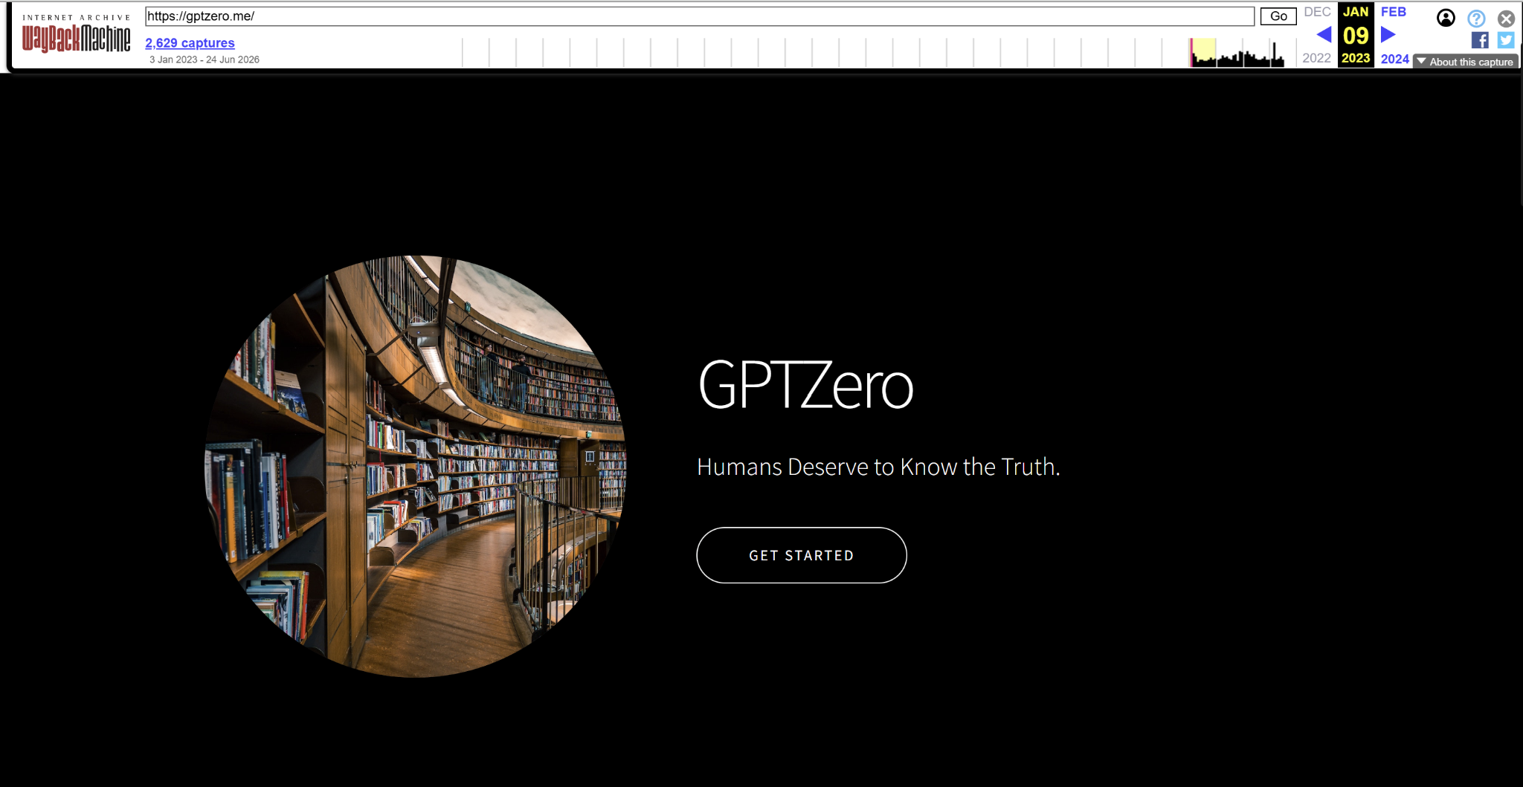Open the 2,629 captures link
Viewport: 1523px width, 787px height.
point(190,43)
